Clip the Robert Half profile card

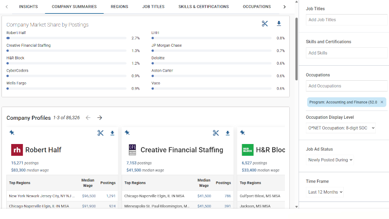[x=101, y=133]
